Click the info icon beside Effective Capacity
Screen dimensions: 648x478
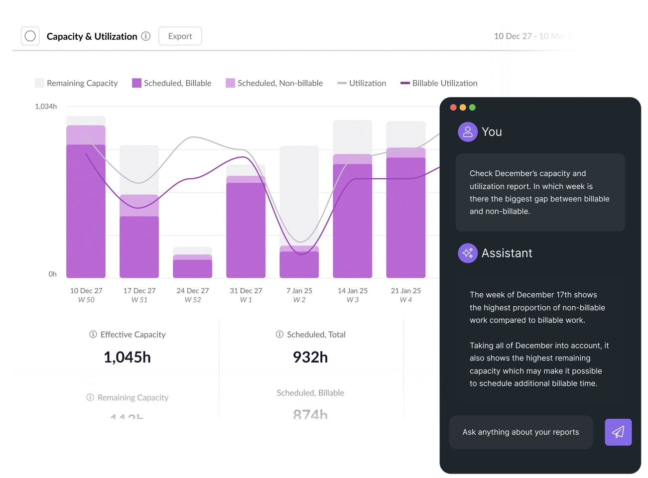pyautogui.click(x=93, y=334)
